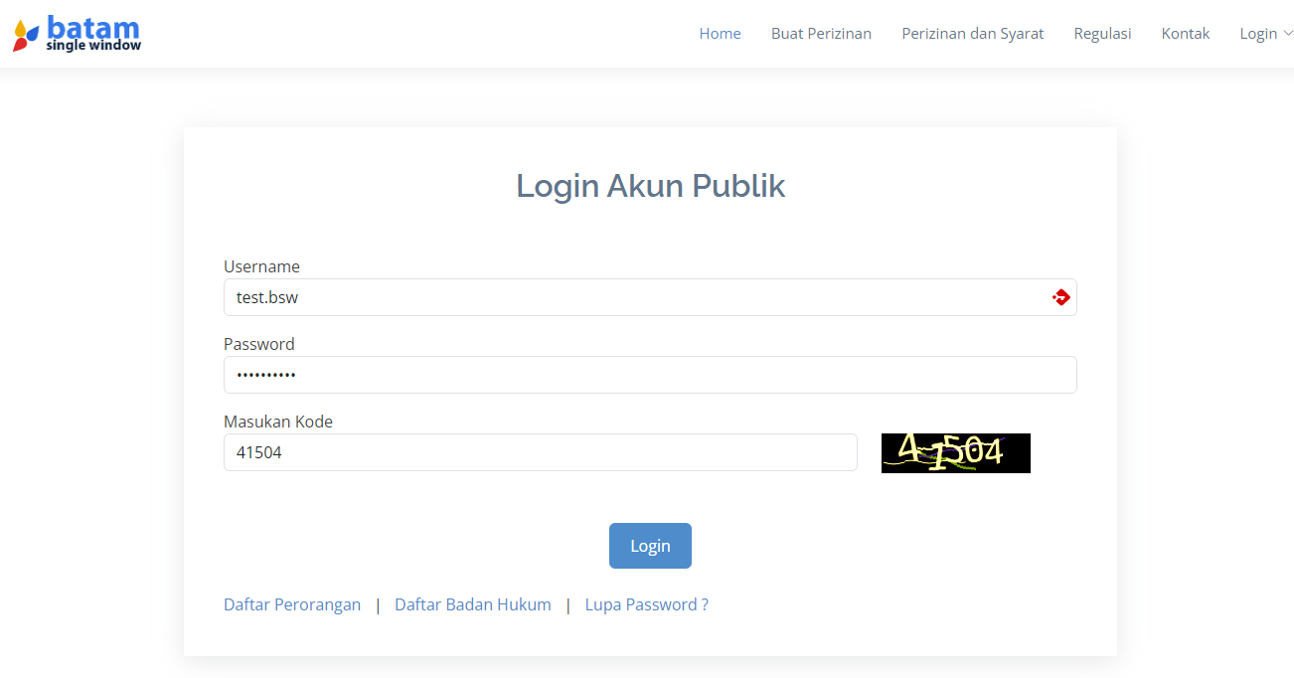Click the Login Akun Publik heading
Viewport: 1294px width, 678px height.
pyautogui.click(x=650, y=186)
